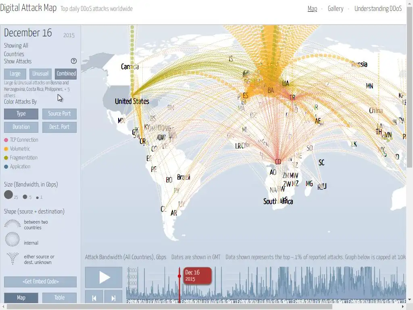Click the Brazil country label
This screenshot has height=310, width=413.
pos(184,177)
